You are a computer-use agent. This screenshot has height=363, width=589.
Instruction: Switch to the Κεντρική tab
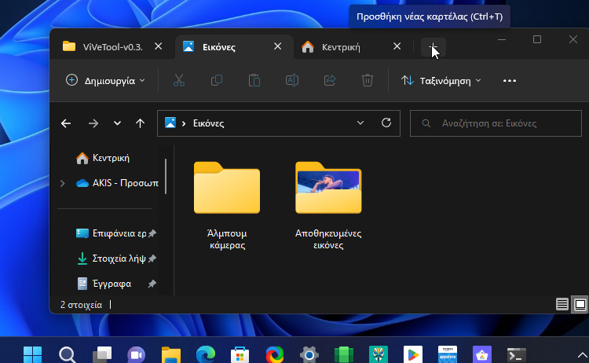tap(341, 47)
